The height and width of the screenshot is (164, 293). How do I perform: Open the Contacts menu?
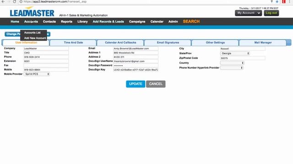click(x=49, y=21)
